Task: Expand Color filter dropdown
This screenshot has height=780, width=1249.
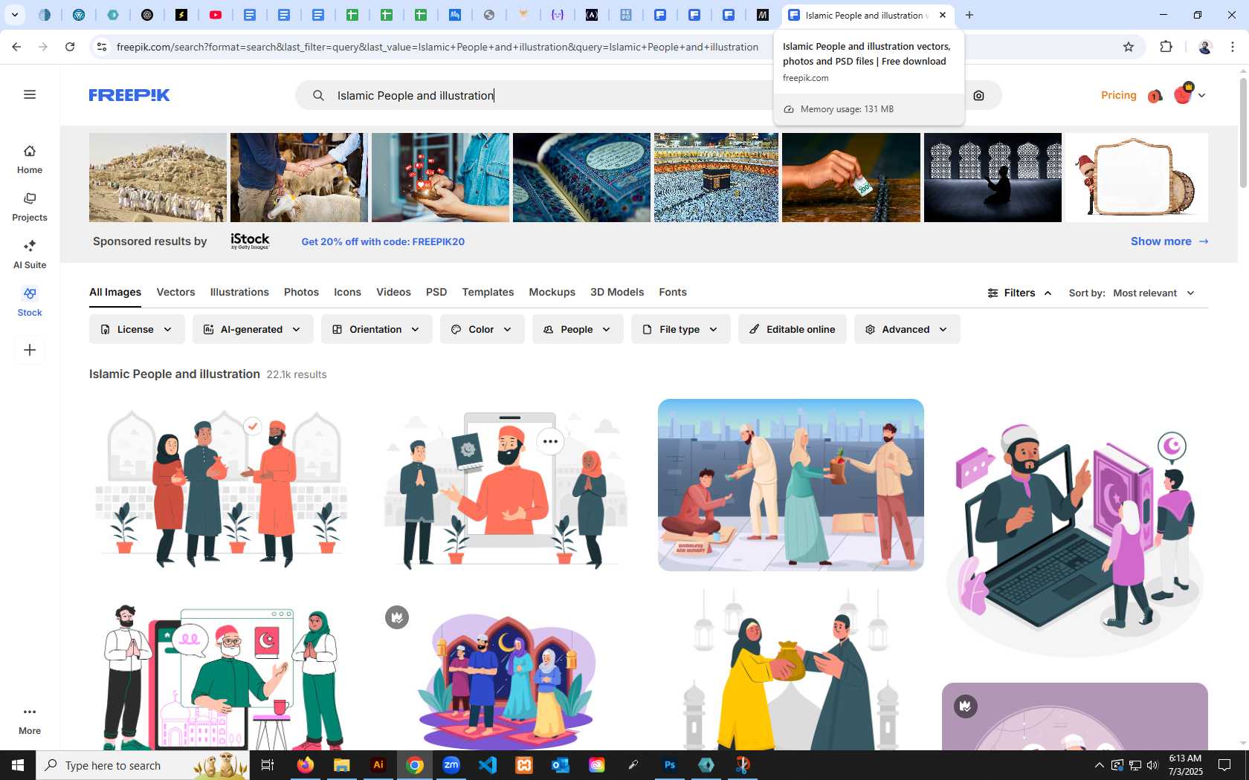Action: click(482, 329)
